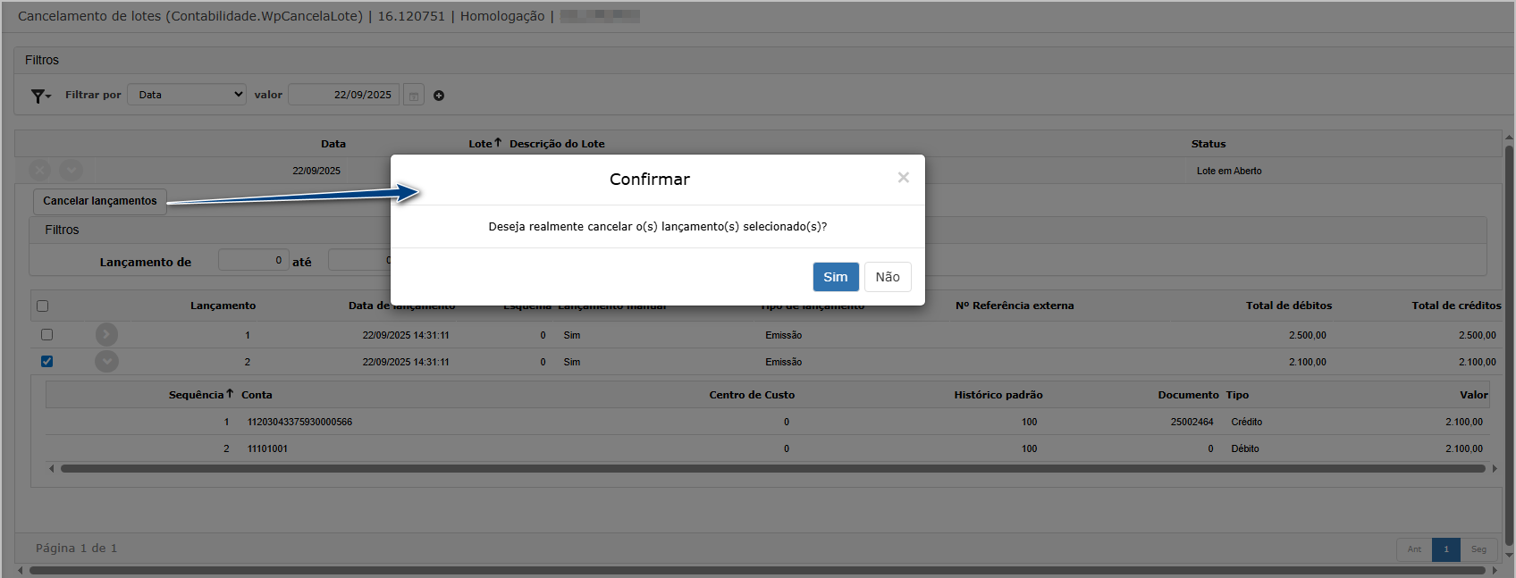The width and height of the screenshot is (1516, 578).
Task: Open the calendar picker icon
Action: point(414,95)
